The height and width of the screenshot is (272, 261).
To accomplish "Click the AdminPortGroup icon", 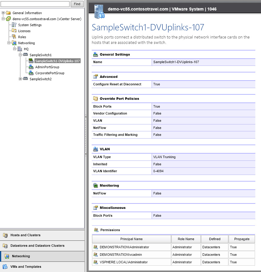I will pyautogui.click(x=31, y=67).
